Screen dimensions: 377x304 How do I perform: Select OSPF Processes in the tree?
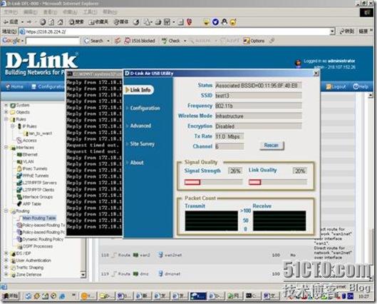(38, 246)
